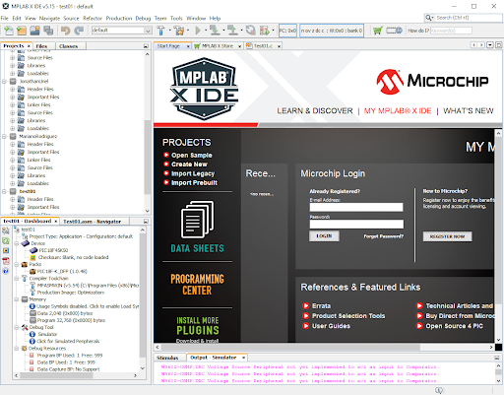Click the web browser chip toolbar icon
The image size is (504, 395).
394,31
